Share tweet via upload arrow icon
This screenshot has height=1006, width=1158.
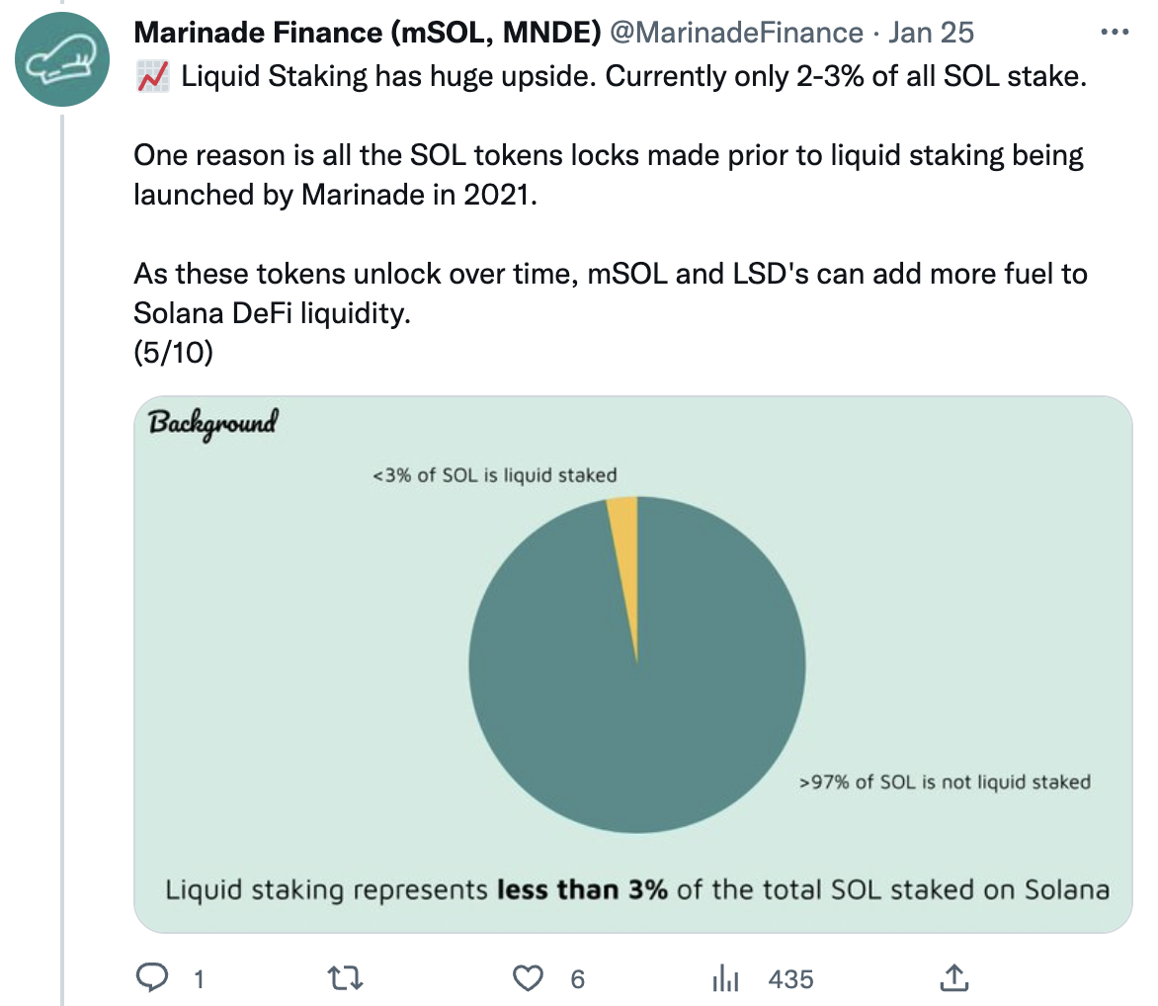point(954,978)
